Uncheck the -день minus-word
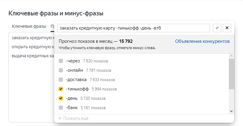This screenshot has height=126, width=243. point(61,99)
